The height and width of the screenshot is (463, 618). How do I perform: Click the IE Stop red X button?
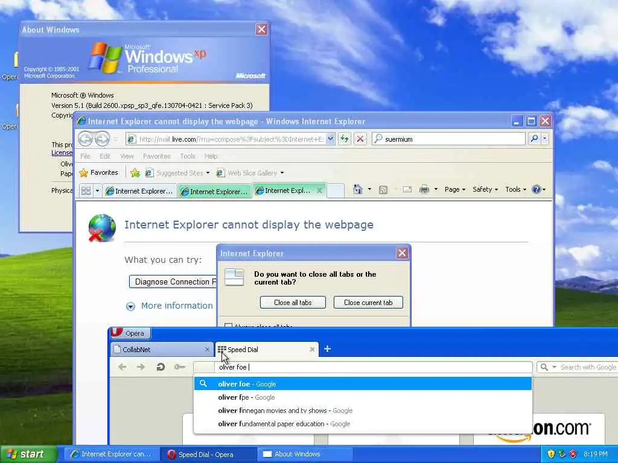(360, 139)
